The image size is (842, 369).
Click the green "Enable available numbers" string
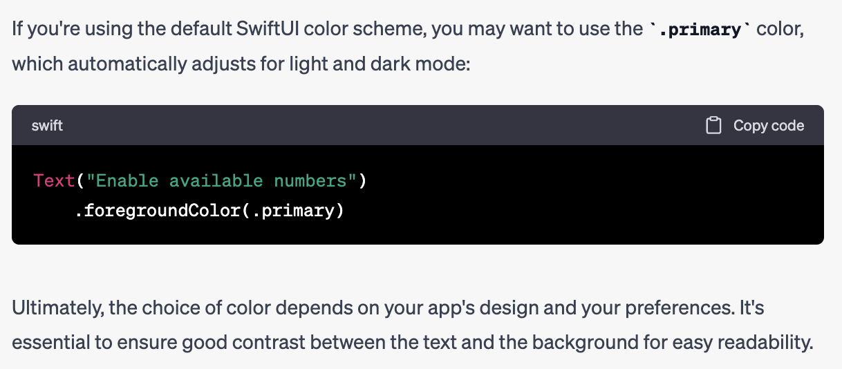pyautogui.click(x=223, y=181)
